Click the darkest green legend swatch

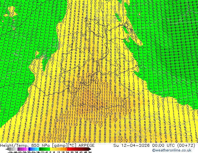[40, 149]
